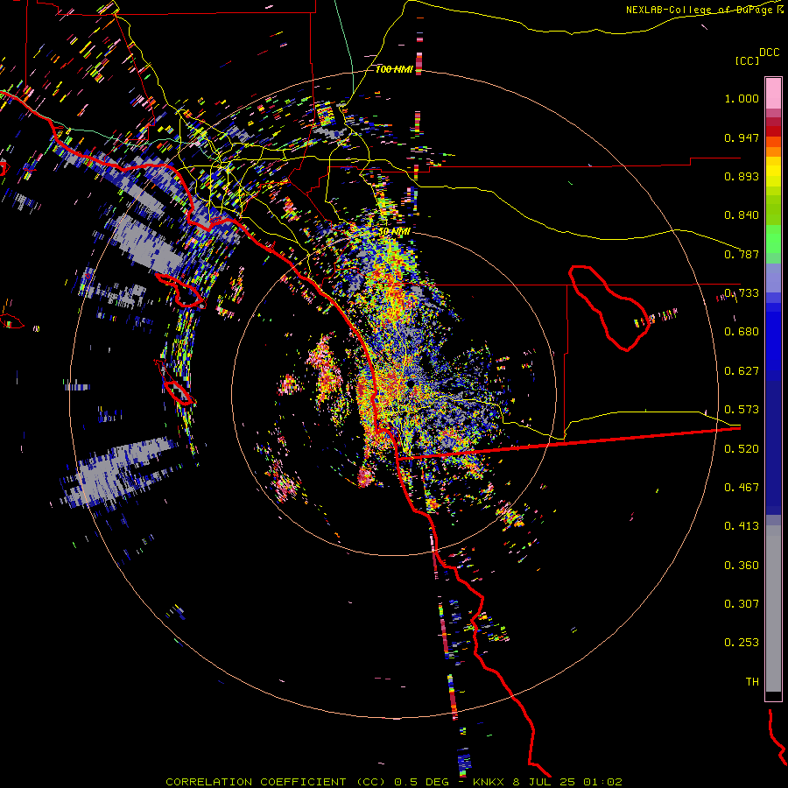The height and width of the screenshot is (788, 788).
Task: Click the 50 NMI range ring label
Action: [x=394, y=232]
